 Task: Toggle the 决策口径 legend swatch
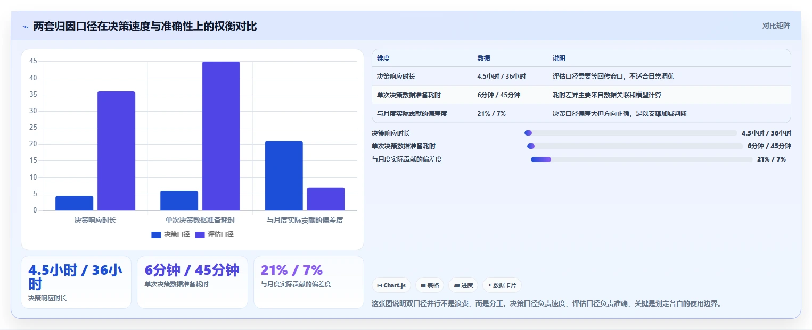pos(156,234)
